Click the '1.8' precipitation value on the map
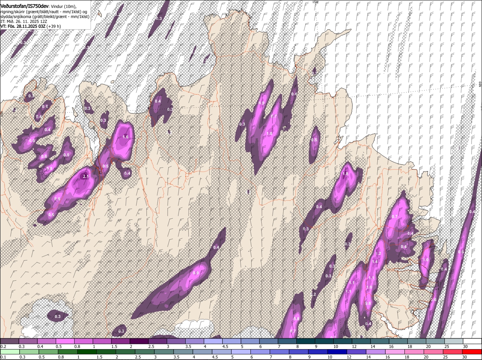 pyautogui.click(x=346, y=174)
